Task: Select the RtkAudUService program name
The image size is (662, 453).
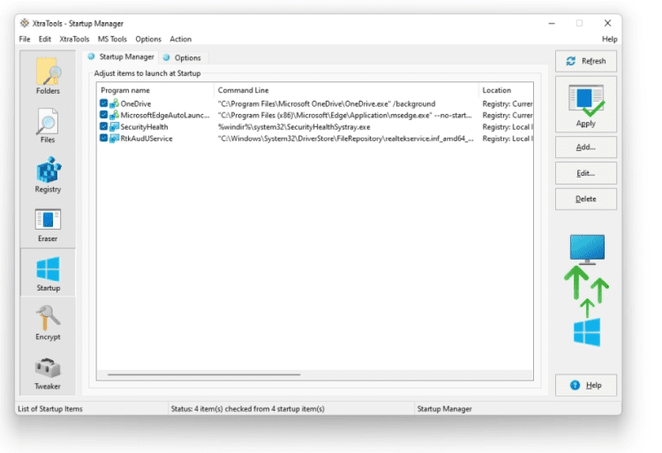Action: point(147,139)
